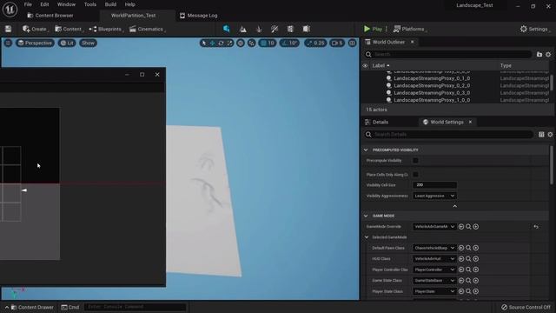Activate Select mode icon in toolbar

point(226,29)
